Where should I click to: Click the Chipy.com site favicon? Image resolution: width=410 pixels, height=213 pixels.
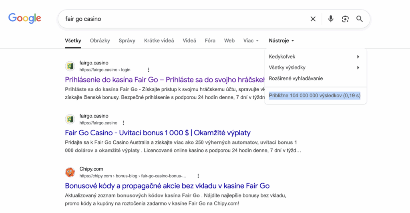70,172
